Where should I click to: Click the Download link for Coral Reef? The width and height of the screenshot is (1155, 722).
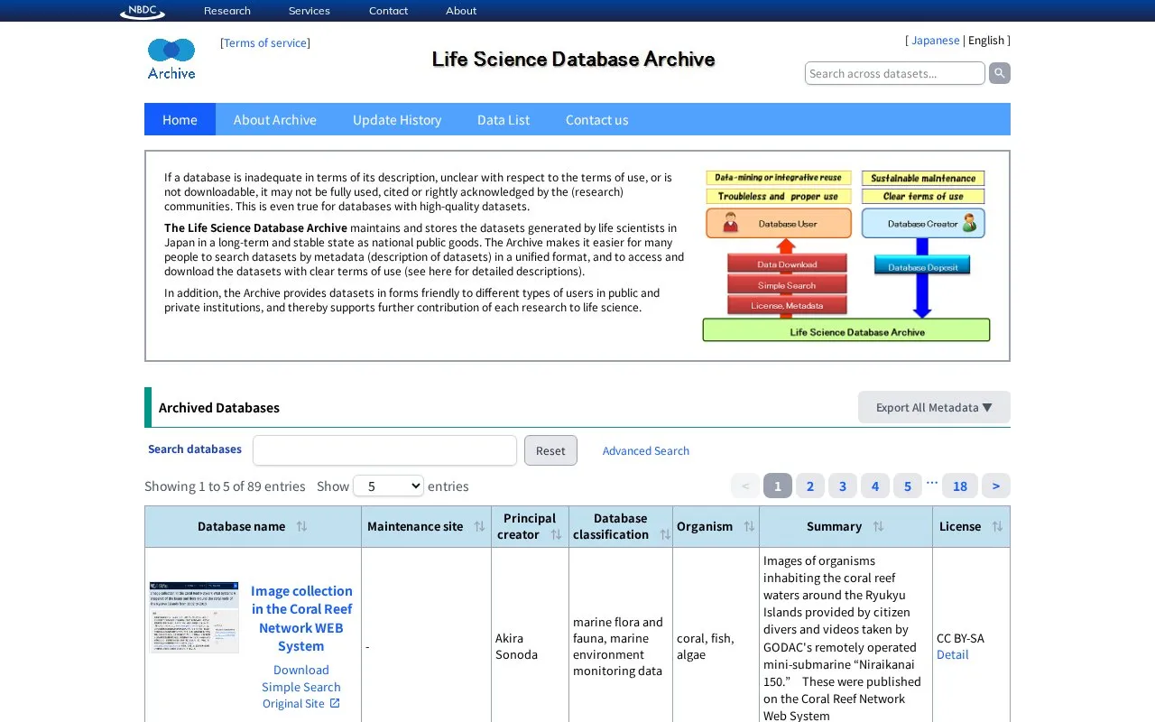[301, 670]
